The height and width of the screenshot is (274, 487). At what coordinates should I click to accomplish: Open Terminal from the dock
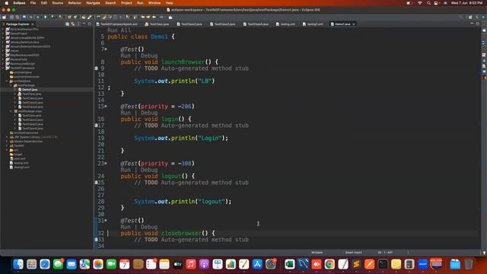(x=383, y=264)
